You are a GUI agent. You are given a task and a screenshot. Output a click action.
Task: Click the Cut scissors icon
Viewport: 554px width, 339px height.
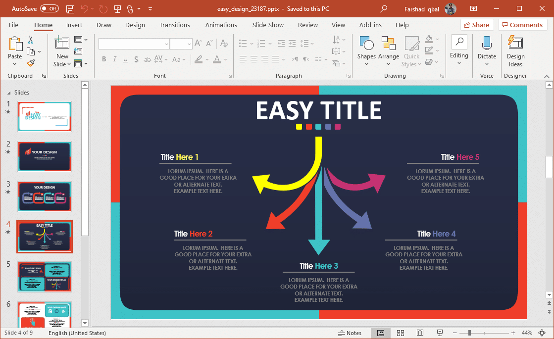[x=31, y=40]
